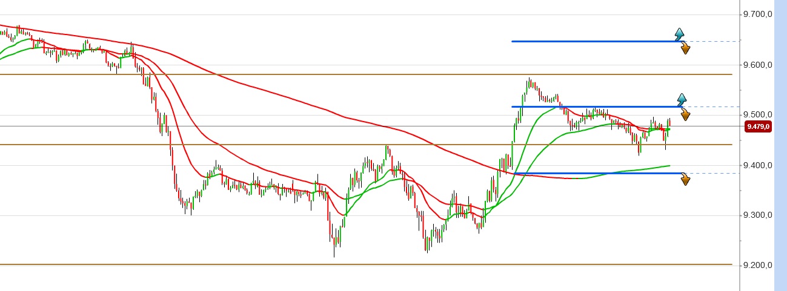Click the light blue vertical bar at right edge
Screen dimensions: 787x291
pyautogui.click(x=780, y=145)
